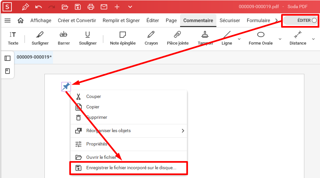Open Propriétés from the context menu
Image resolution: width=320 pixels, height=178 pixels.
coord(129,144)
